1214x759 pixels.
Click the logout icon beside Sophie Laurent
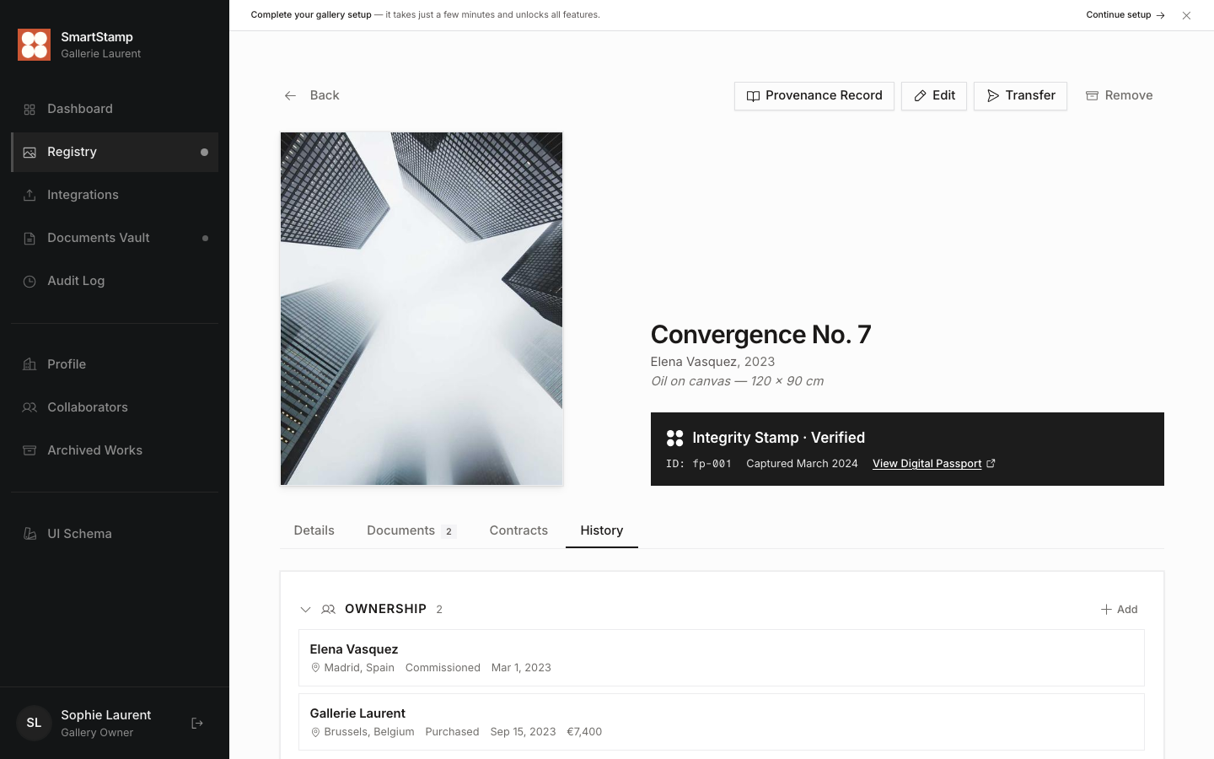tap(197, 723)
